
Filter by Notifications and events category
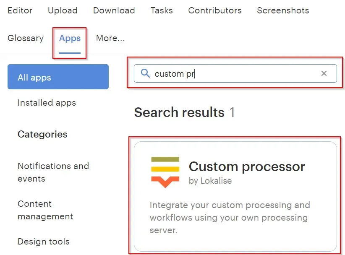[53, 172]
